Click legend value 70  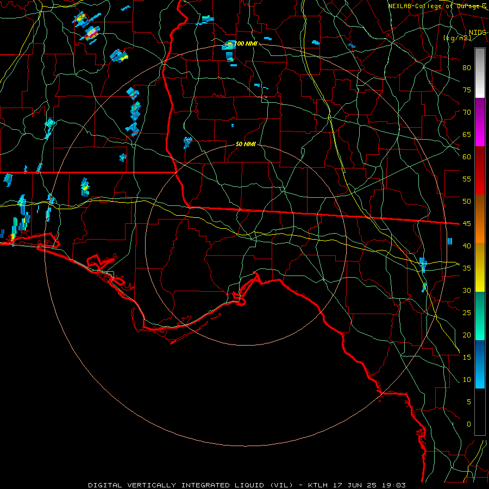(467, 112)
